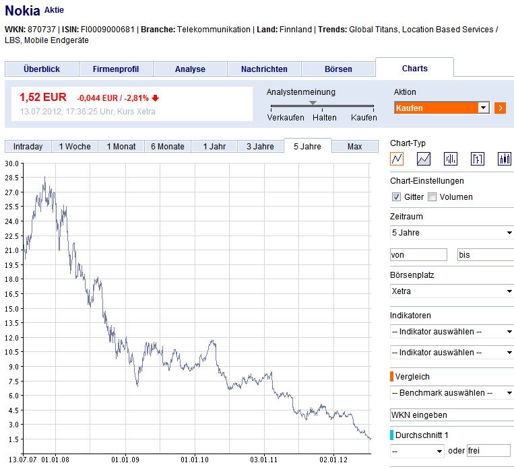Show the 1 Jahr chart period
This screenshot has width=514, height=469.
214,147
